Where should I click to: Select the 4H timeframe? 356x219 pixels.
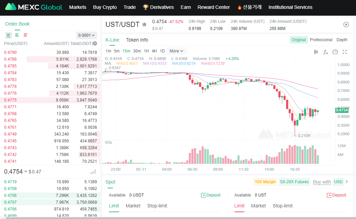point(154,51)
